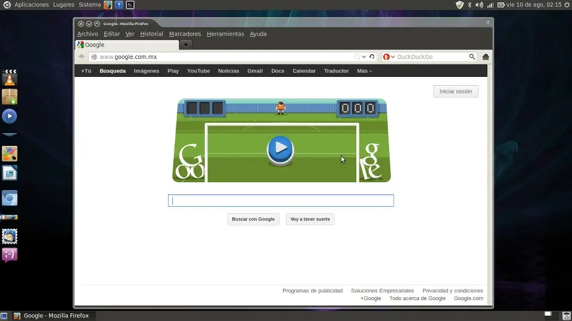Open the trash icon in bottom panel
The height and width of the screenshot is (321, 572).
coord(566,316)
